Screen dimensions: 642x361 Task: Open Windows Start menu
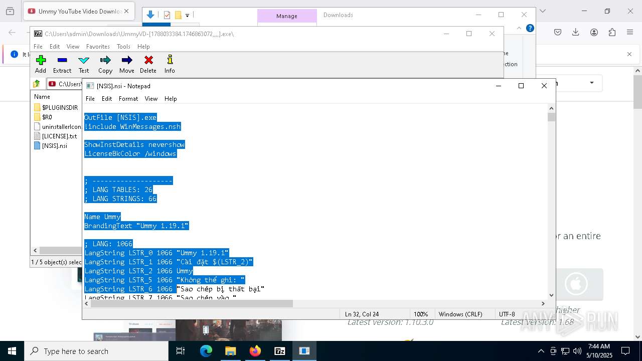click(12, 351)
